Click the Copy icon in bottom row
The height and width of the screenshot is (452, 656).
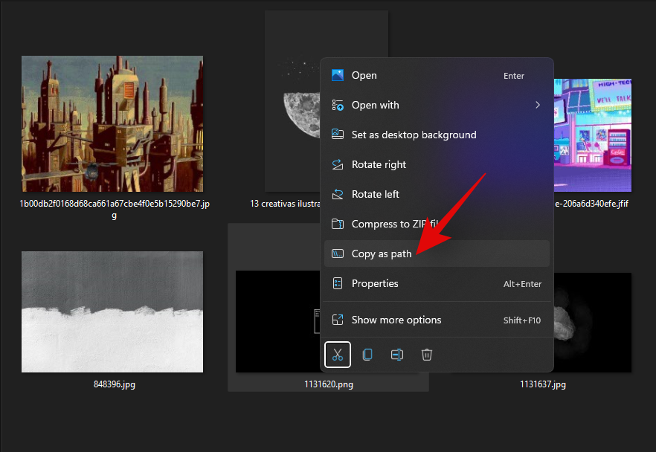[x=367, y=355]
